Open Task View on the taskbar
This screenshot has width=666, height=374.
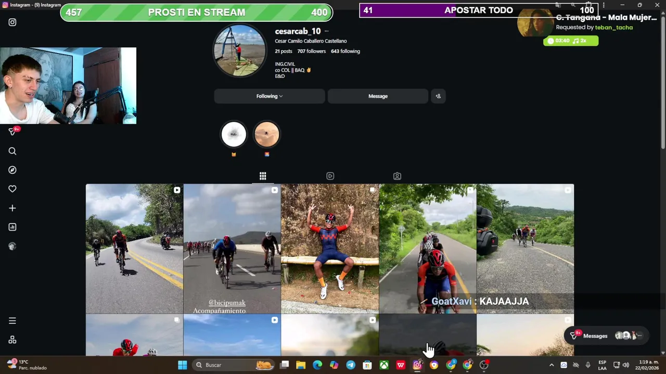pyautogui.click(x=284, y=365)
